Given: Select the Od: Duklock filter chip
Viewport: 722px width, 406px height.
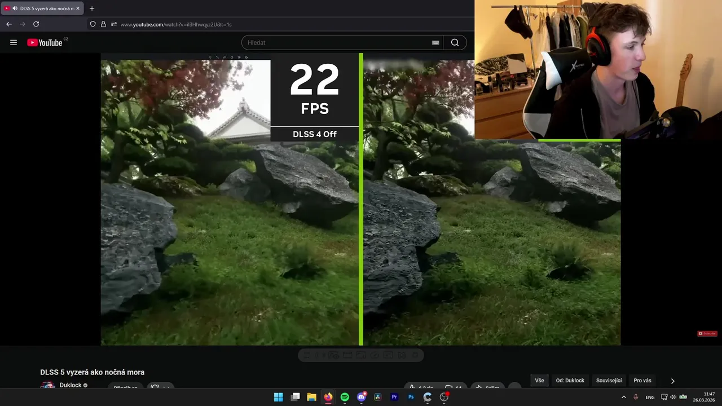Looking at the screenshot, I should [x=570, y=381].
